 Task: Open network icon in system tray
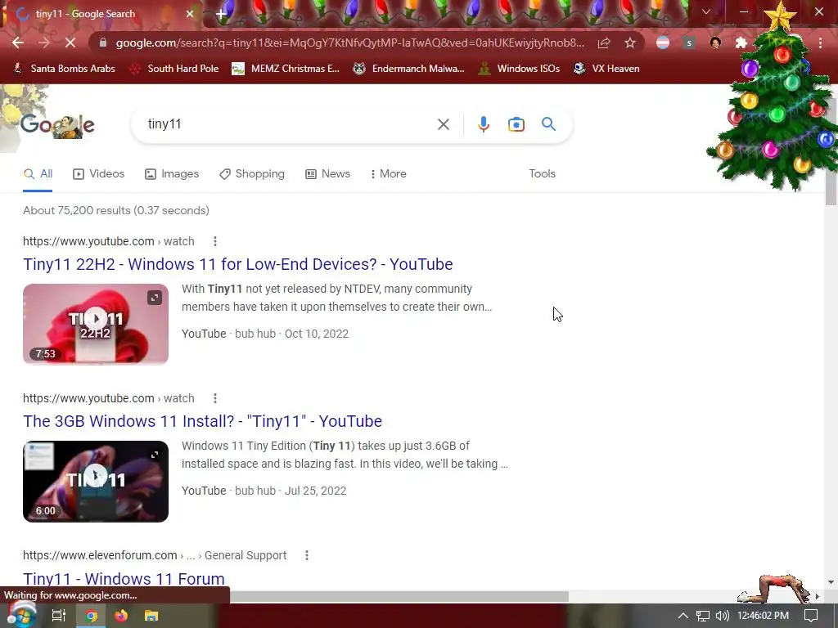pos(703,616)
